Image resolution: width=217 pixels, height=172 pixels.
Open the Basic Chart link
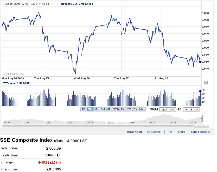135,132
